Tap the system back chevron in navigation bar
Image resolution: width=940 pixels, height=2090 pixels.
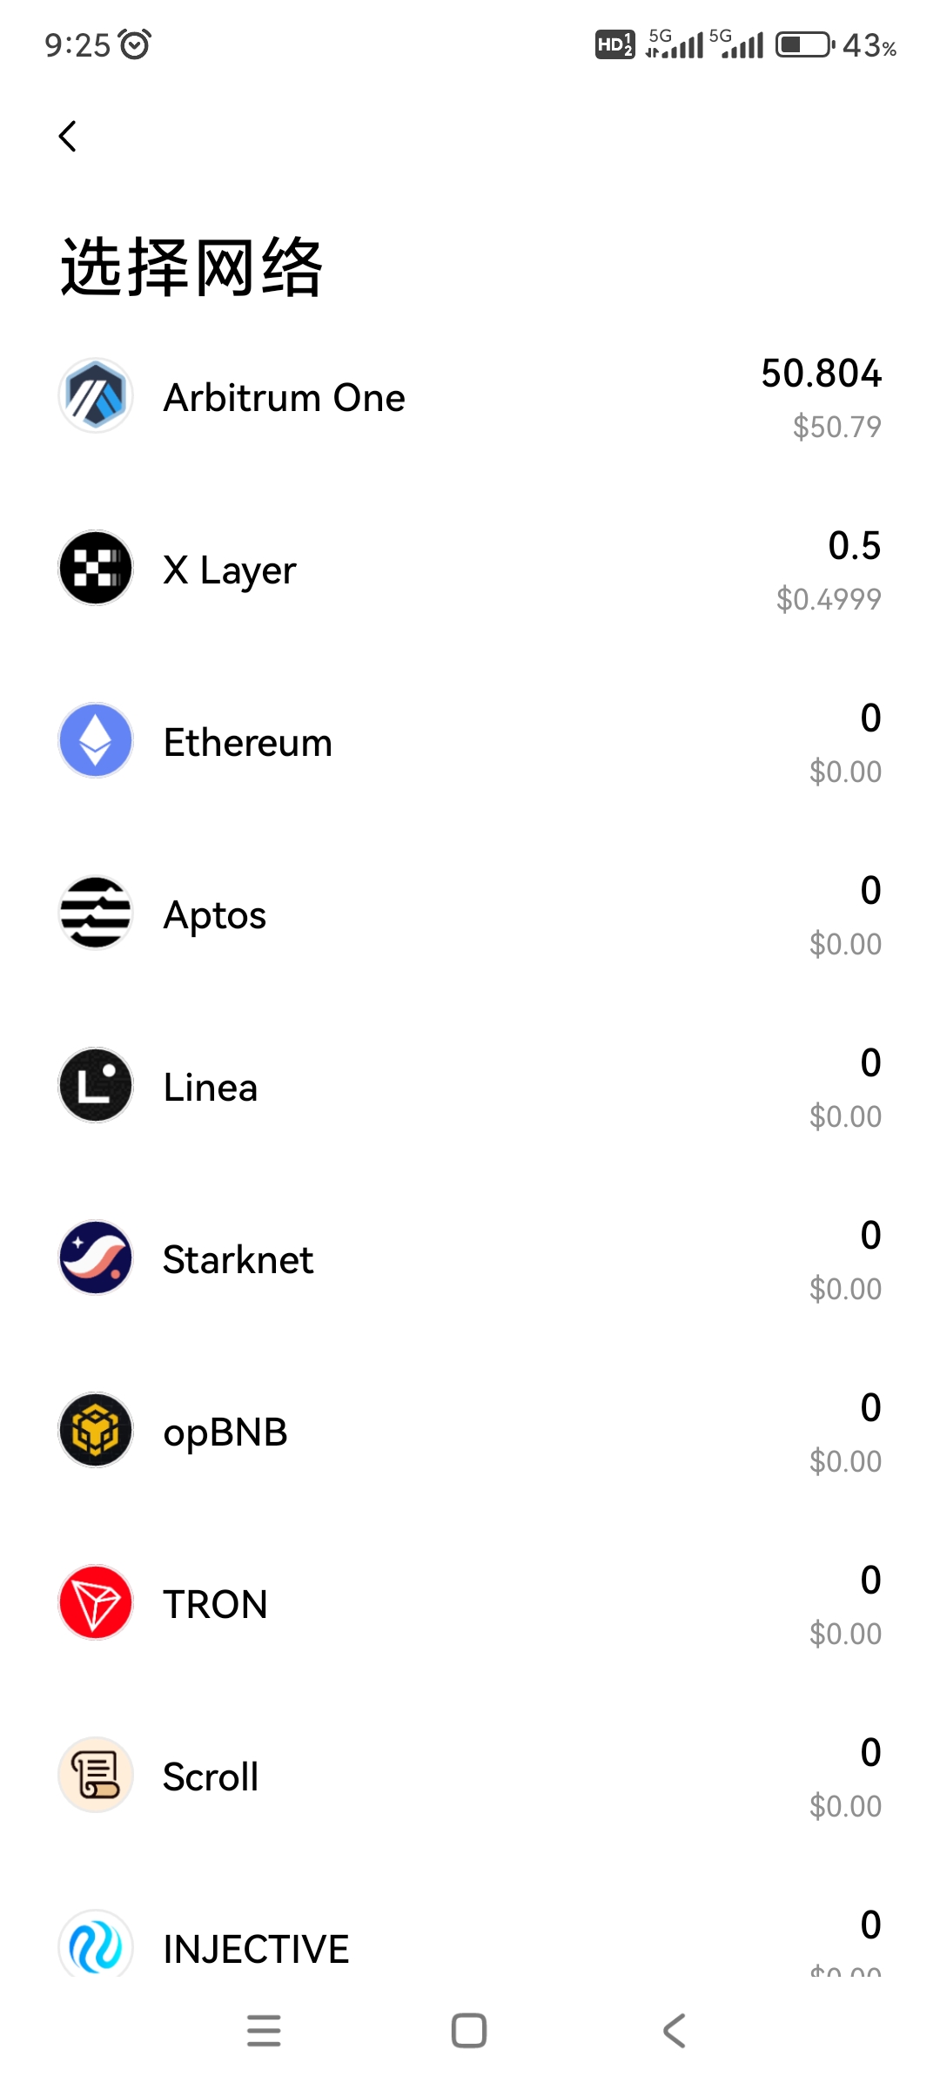(675, 2031)
